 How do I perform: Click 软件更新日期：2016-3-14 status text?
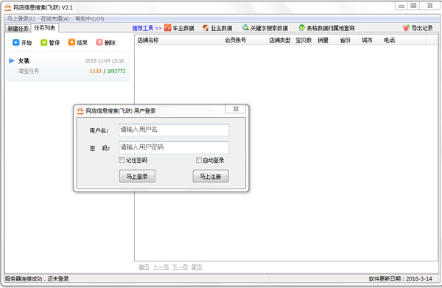[400, 278]
